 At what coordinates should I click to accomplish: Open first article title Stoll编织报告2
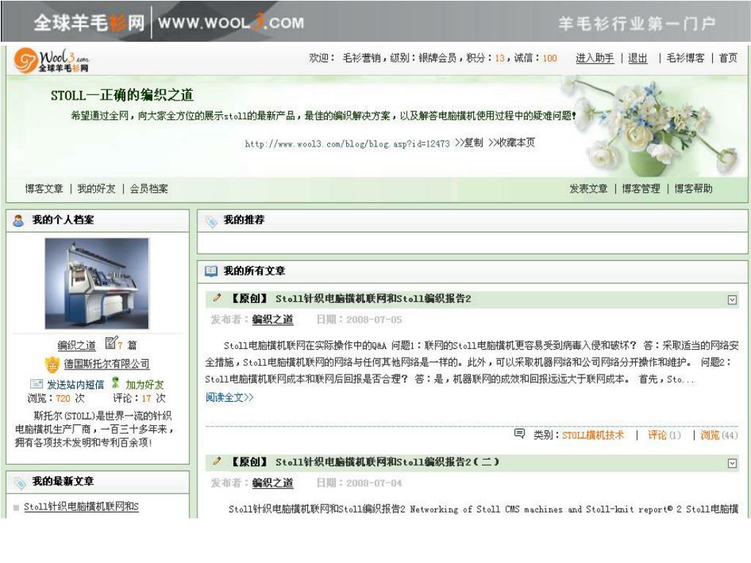[x=373, y=299]
